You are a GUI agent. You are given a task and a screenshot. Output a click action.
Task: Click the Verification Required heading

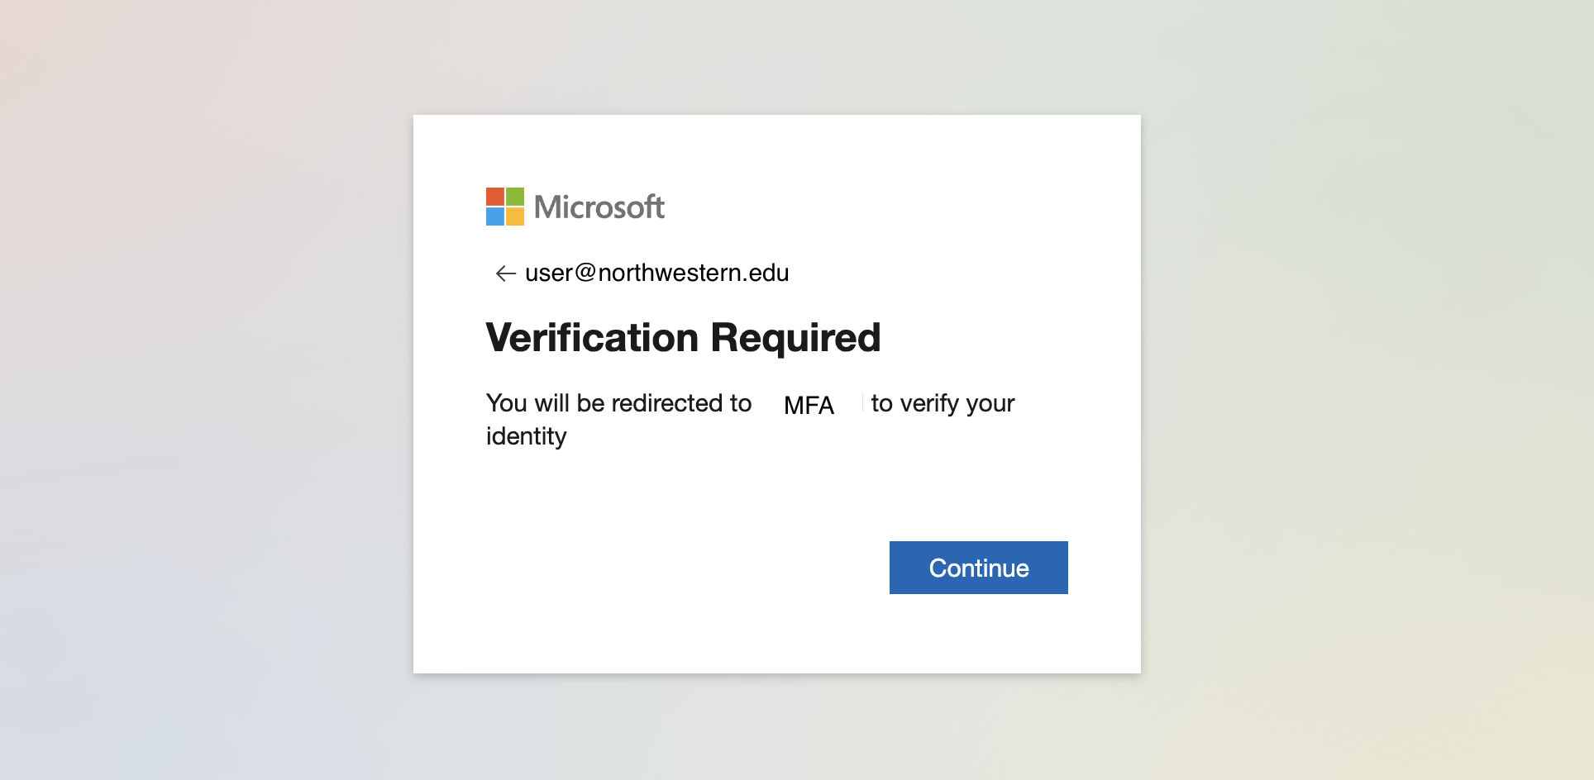click(x=683, y=337)
